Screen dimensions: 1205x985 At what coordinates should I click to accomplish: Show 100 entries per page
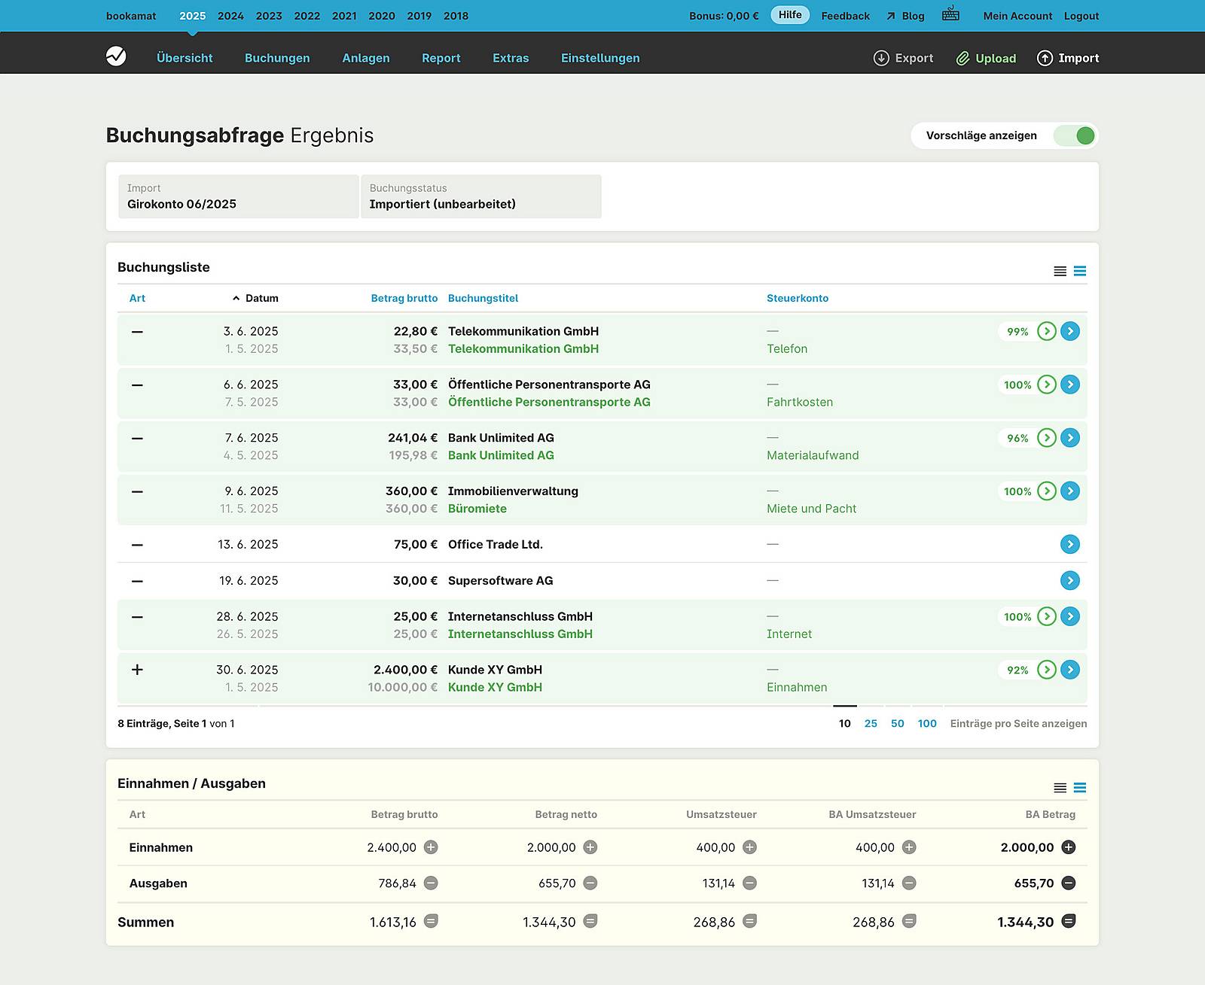(927, 723)
